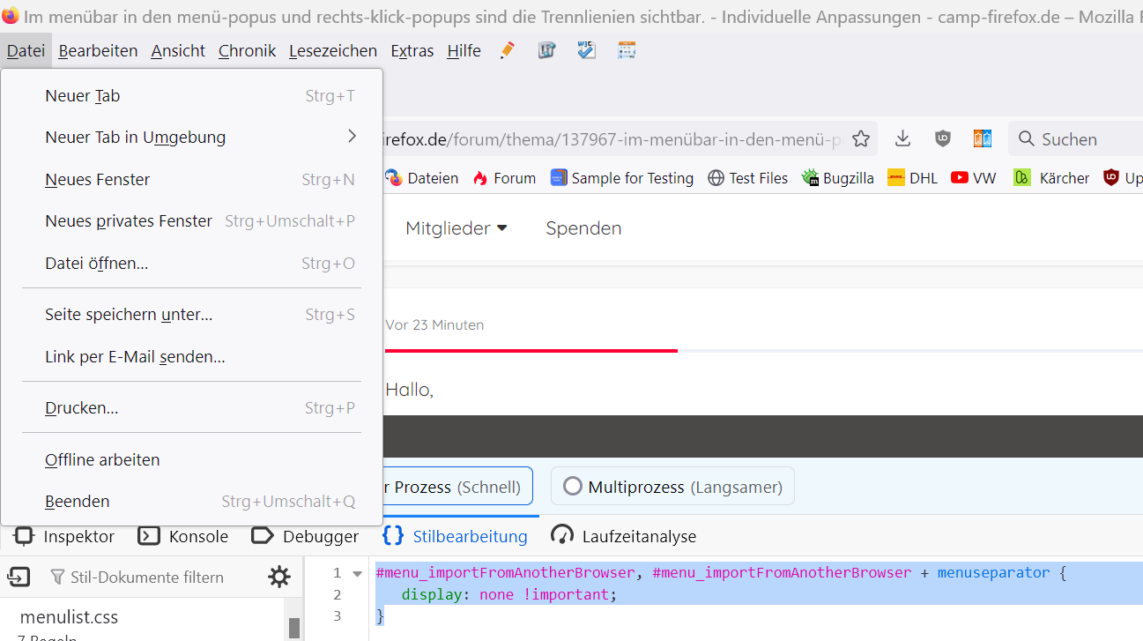Open the Mitglieder dropdown in site navigation

[456, 228]
